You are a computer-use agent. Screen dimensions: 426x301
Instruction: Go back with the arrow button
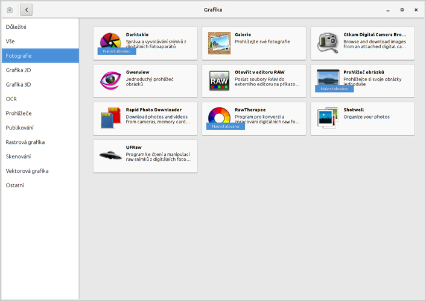27,10
